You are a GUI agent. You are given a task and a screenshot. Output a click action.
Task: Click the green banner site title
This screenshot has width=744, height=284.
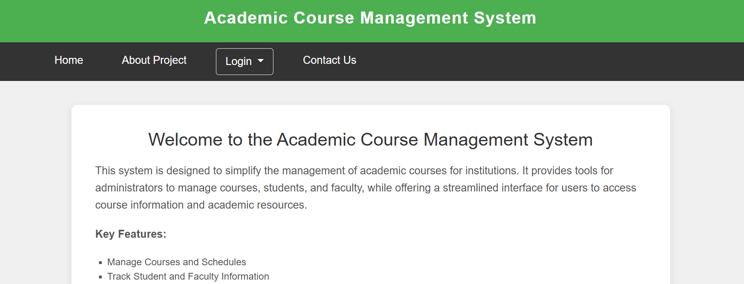pyautogui.click(x=370, y=18)
